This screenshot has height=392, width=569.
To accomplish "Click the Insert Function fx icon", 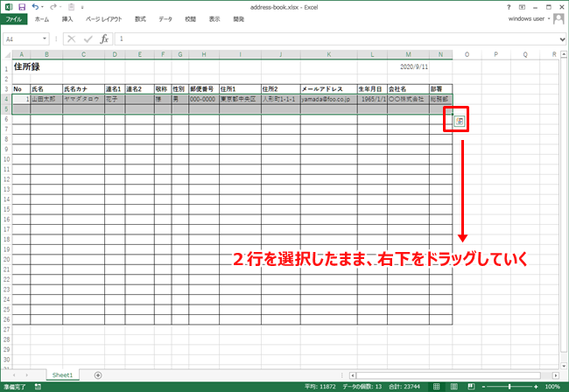I will (104, 38).
